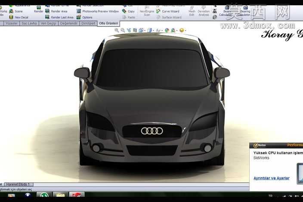Click the Scene icon in PhotoWorks toolbar
This screenshot has height=202, width=303.
point(11,11)
